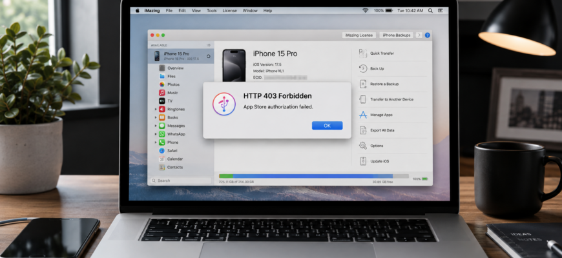The width and height of the screenshot is (562, 258).
Task: Click the Options gear icon
Action: (363, 146)
